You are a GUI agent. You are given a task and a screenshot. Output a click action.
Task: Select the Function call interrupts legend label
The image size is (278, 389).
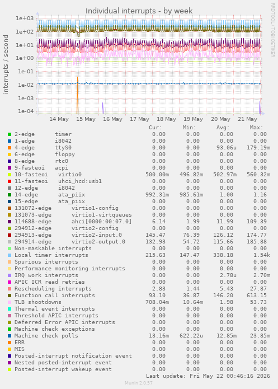click(55, 296)
